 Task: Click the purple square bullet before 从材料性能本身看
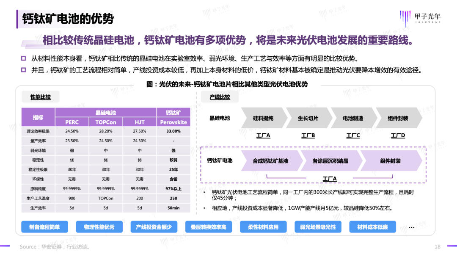tap(23, 58)
